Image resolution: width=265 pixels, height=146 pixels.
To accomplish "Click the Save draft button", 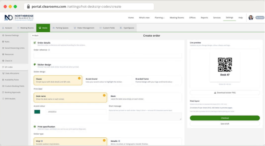I will click(x=225, y=124).
